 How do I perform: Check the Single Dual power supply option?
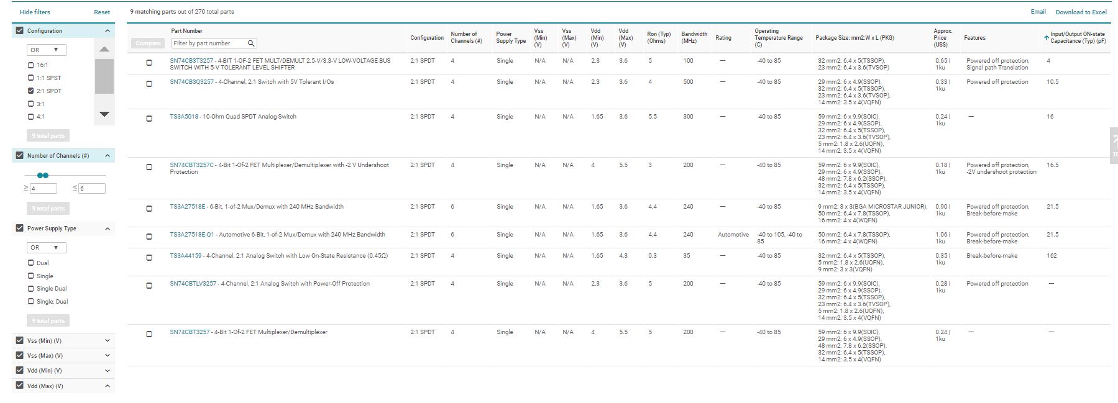[31, 288]
